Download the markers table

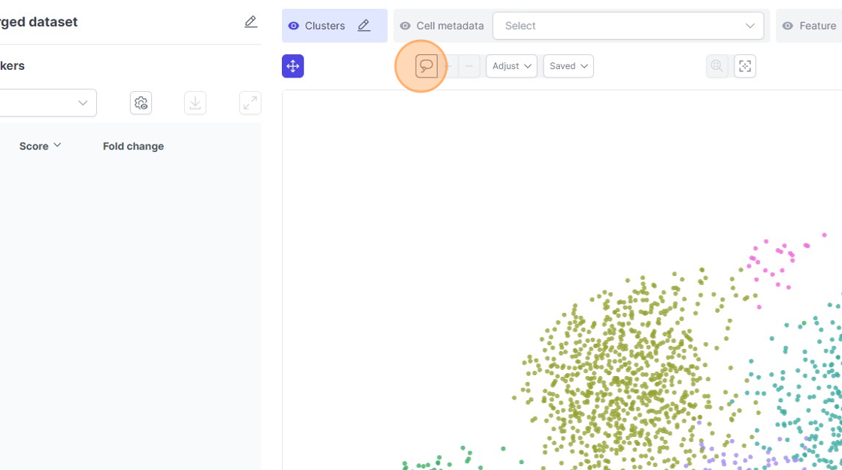195,103
